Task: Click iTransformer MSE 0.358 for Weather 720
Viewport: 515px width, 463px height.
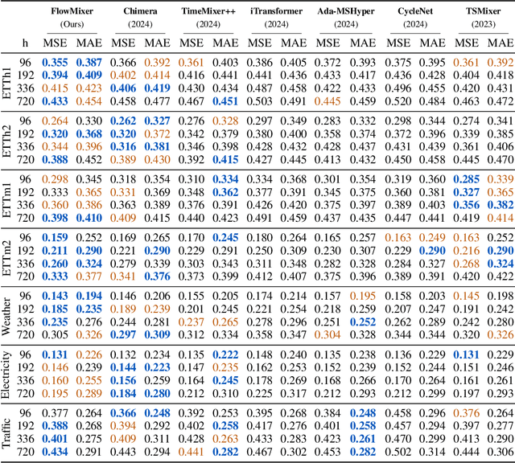Action: pyautogui.click(x=259, y=334)
